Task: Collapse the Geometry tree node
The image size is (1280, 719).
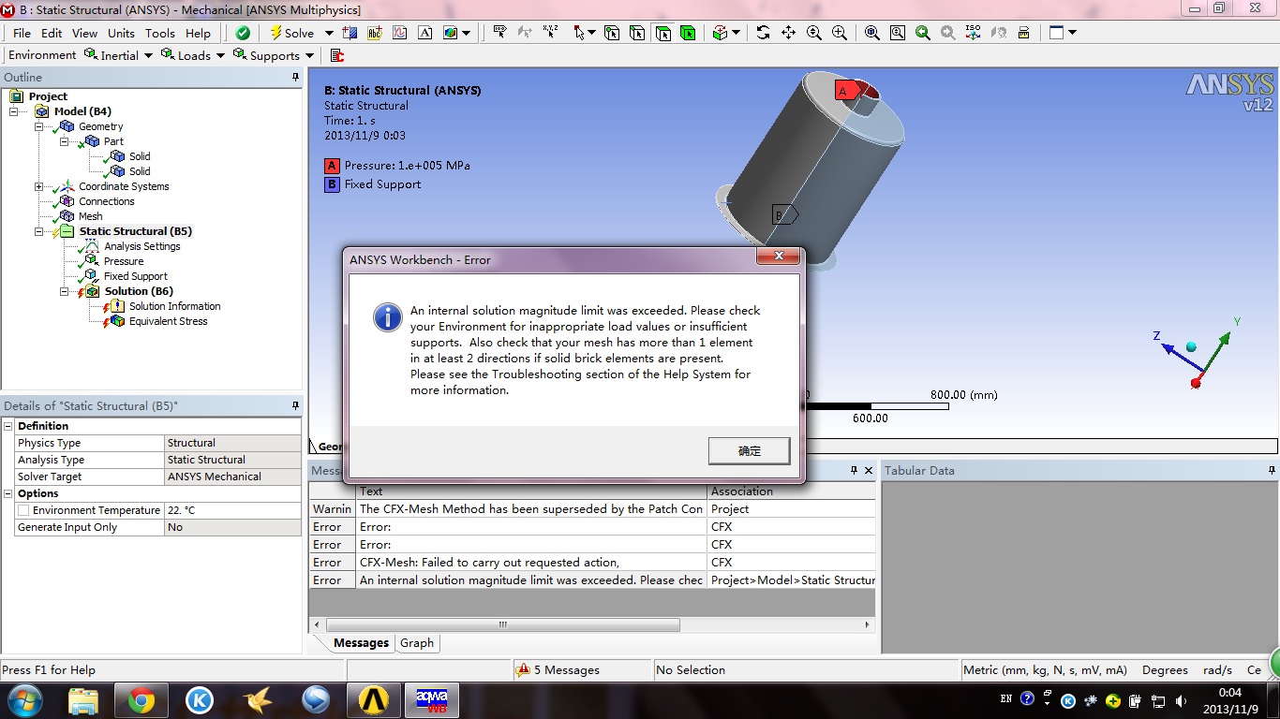Action: [39, 126]
